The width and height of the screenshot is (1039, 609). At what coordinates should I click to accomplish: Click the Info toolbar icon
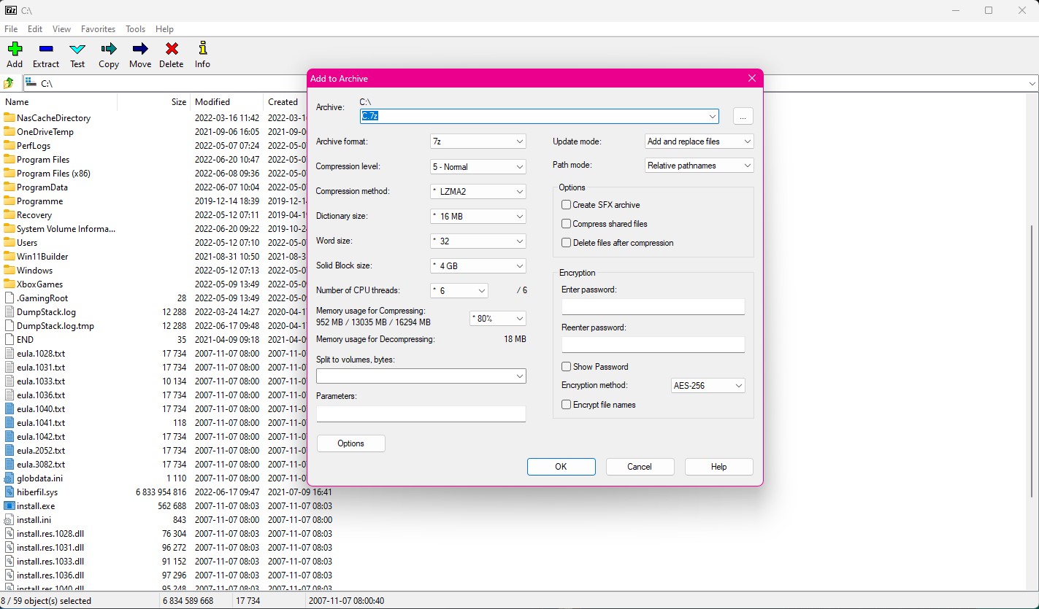point(202,50)
